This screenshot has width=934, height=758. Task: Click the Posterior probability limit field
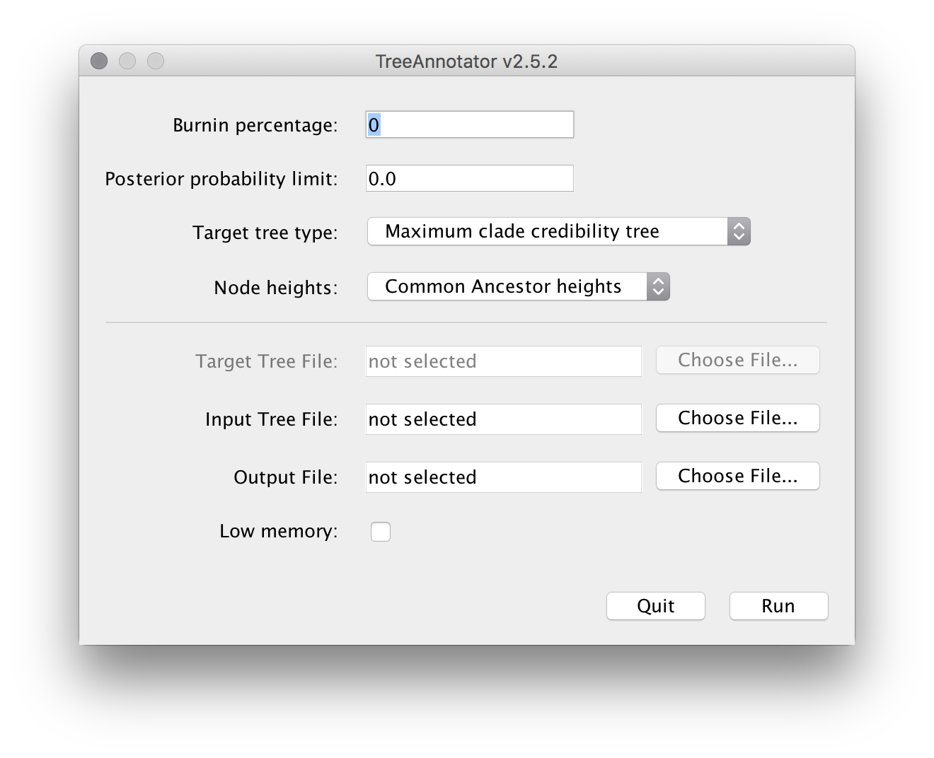click(469, 179)
